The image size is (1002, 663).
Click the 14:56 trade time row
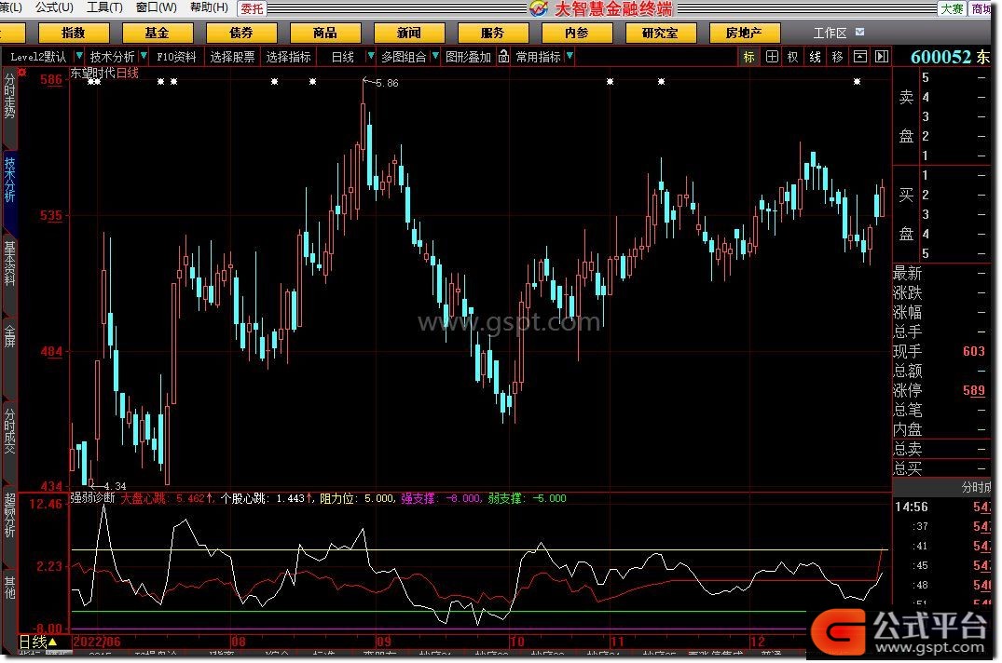coord(943,507)
